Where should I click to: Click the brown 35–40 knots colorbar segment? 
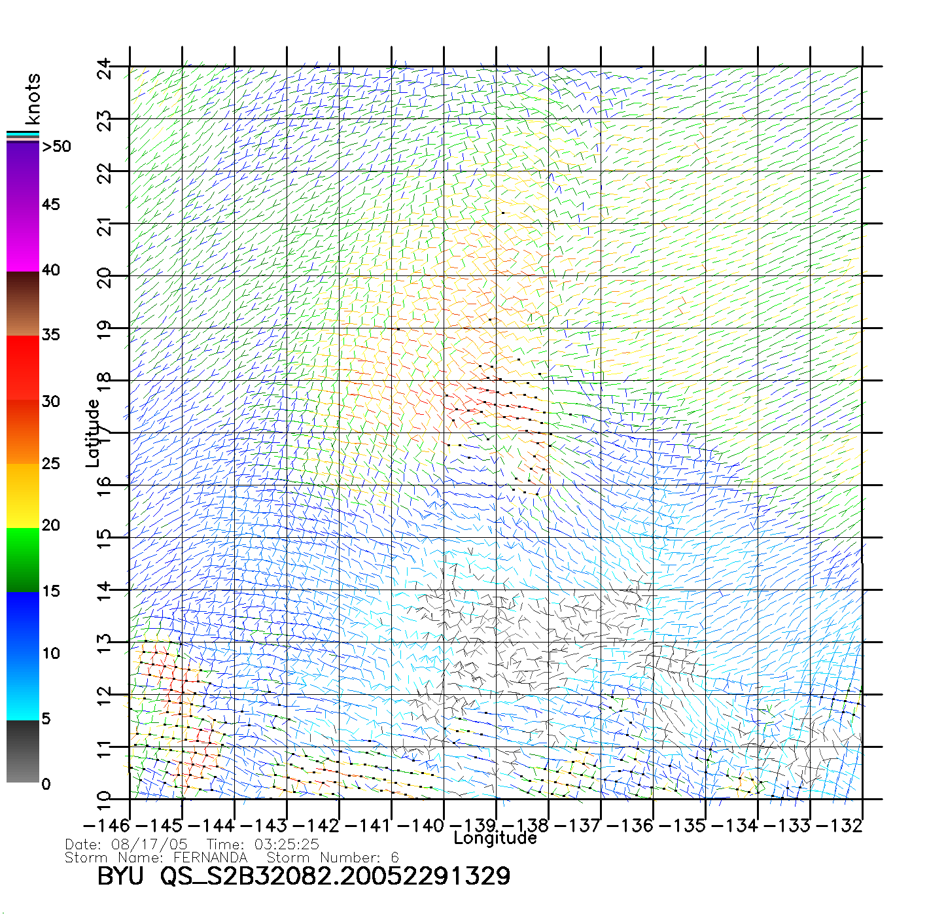pos(23,304)
